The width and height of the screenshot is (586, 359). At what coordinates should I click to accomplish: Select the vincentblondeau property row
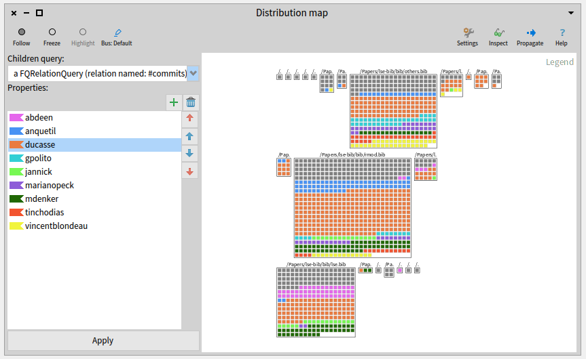coord(94,226)
